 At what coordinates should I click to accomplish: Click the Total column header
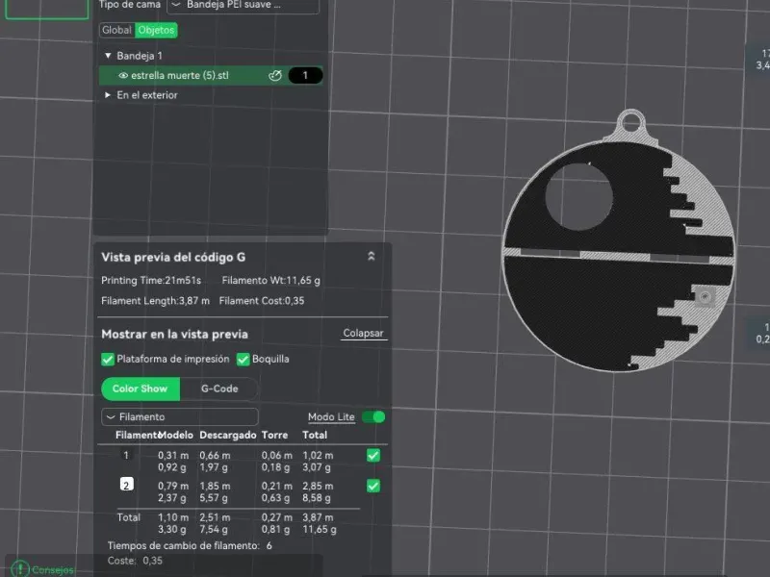click(x=315, y=436)
